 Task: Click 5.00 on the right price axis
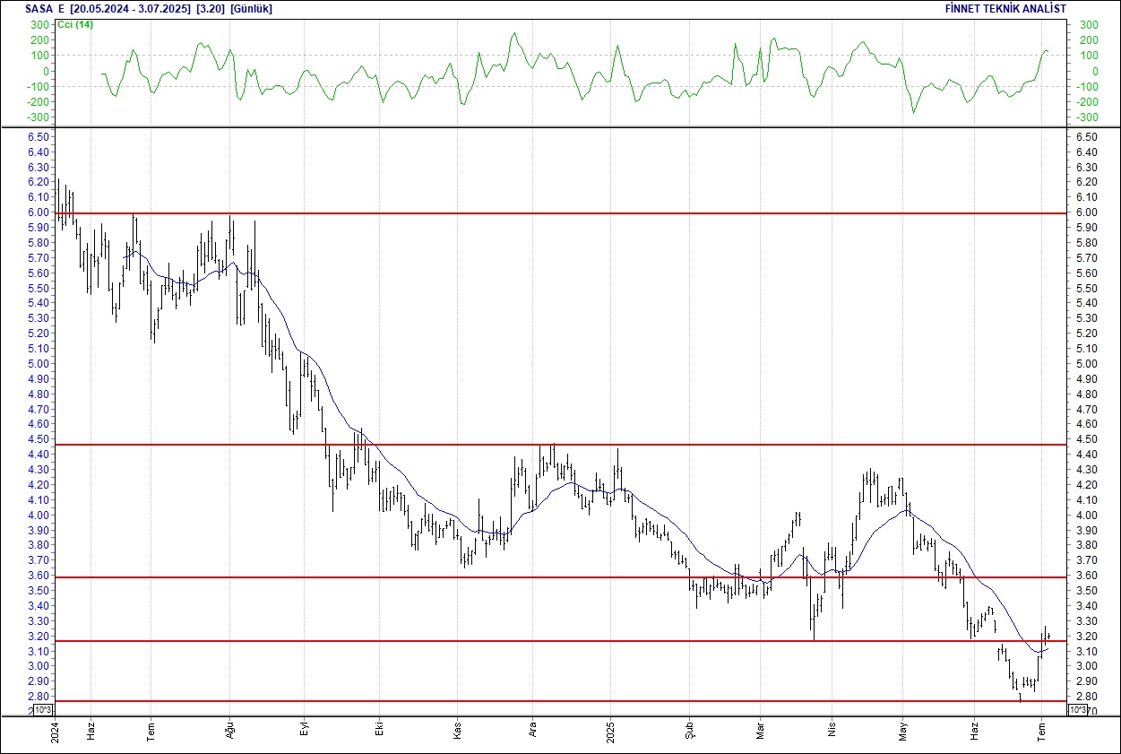pyautogui.click(x=1085, y=364)
